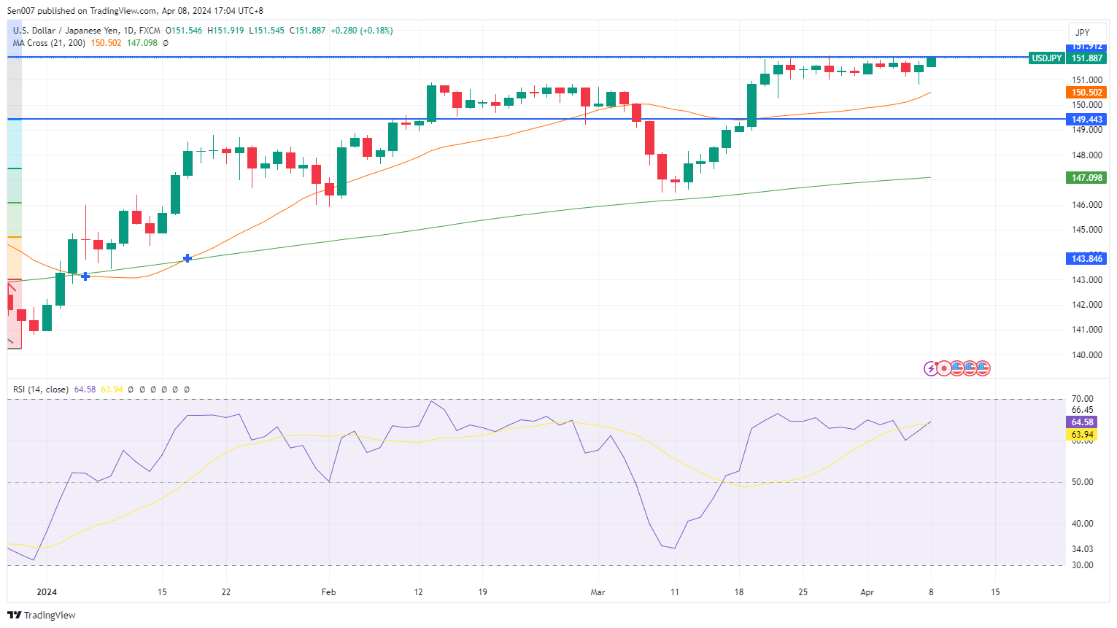Image resolution: width=1117 pixels, height=628 pixels.
Task: Click the 2024 label on the time axis
Action: click(47, 592)
